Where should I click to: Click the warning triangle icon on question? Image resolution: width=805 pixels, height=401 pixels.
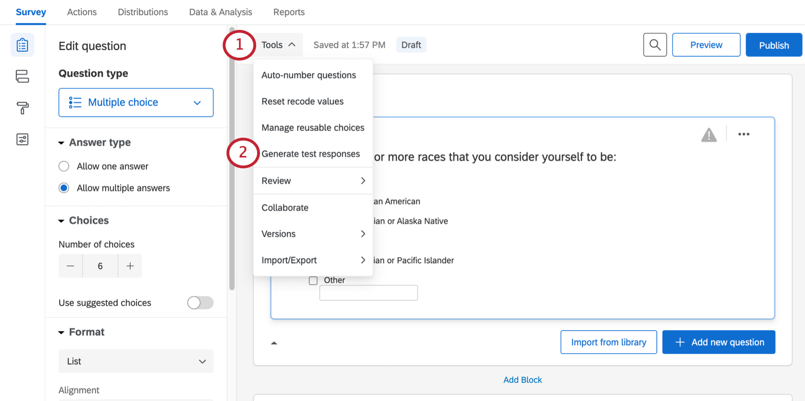(x=708, y=135)
